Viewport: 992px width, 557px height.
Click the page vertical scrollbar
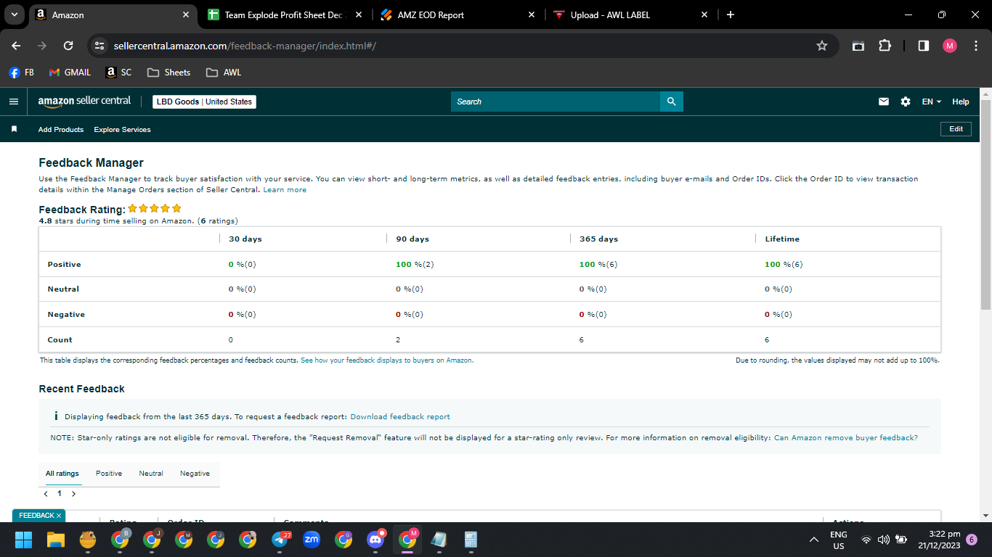click(x=985, y=205)
